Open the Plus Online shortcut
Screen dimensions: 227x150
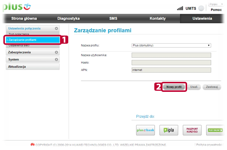pyautogui.click(x=215, y=130)
